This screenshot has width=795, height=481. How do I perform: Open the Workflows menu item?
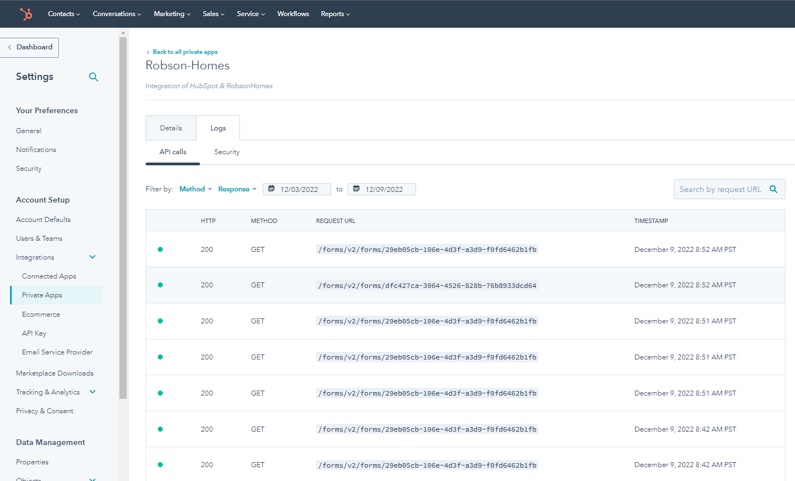(293, 14)
